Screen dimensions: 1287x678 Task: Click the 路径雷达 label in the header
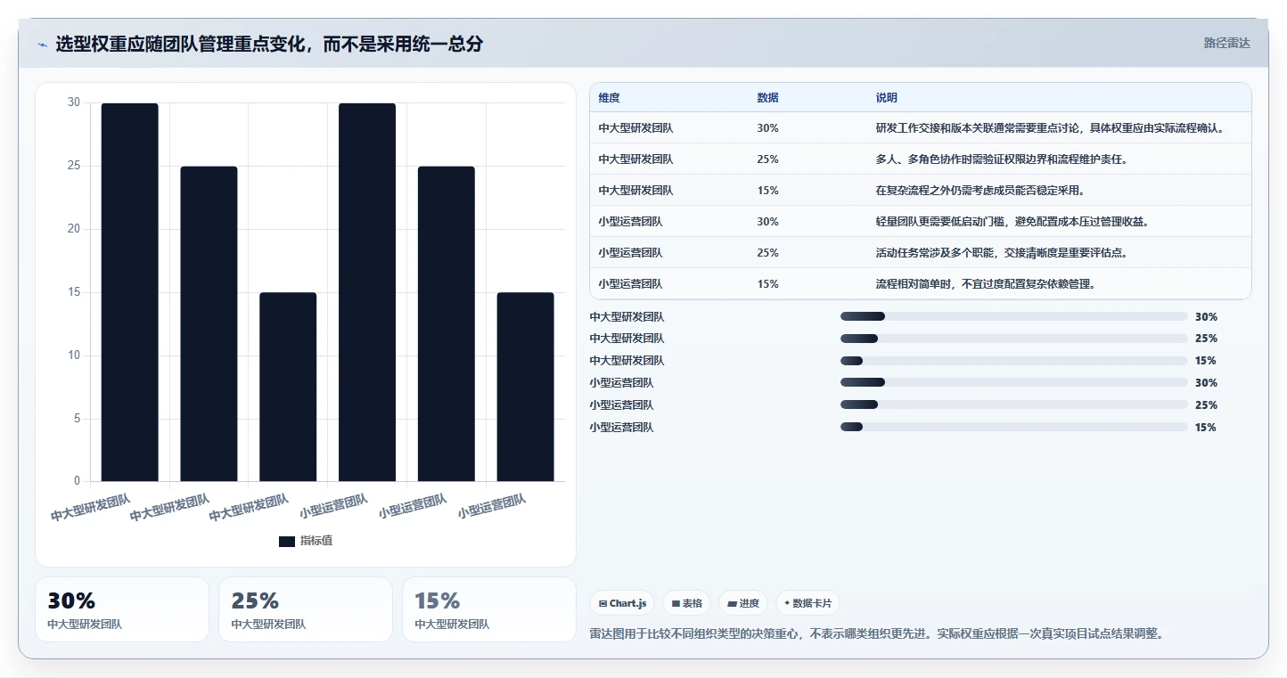(x=1227, y=43)
